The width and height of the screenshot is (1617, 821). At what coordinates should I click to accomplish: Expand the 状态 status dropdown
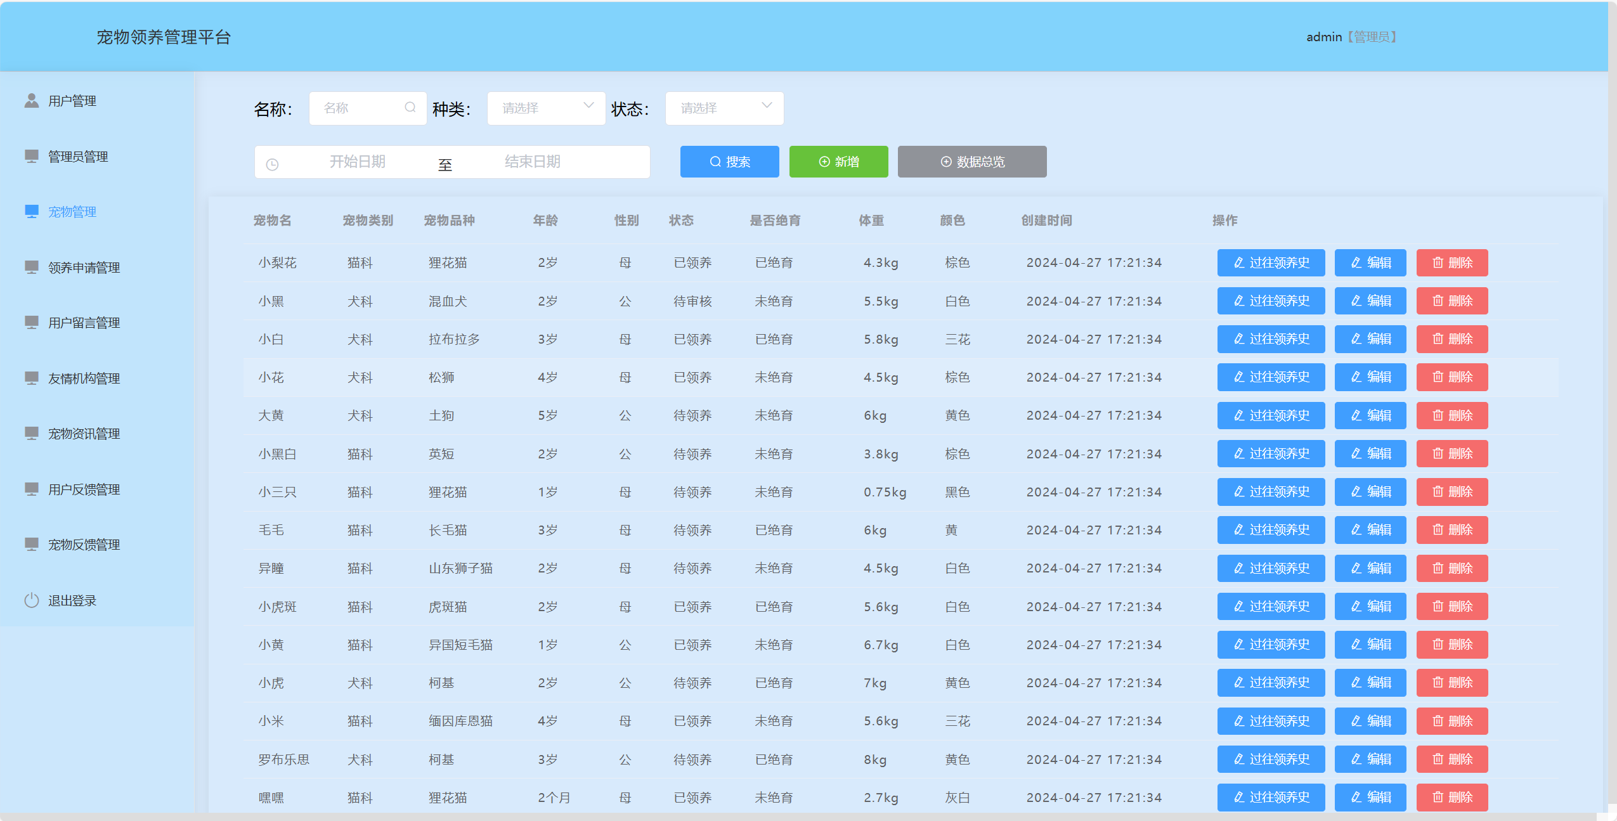click(x=724, y=108)
